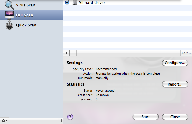Click the Virus Scan magnifying glass icon

click(9, 5)
